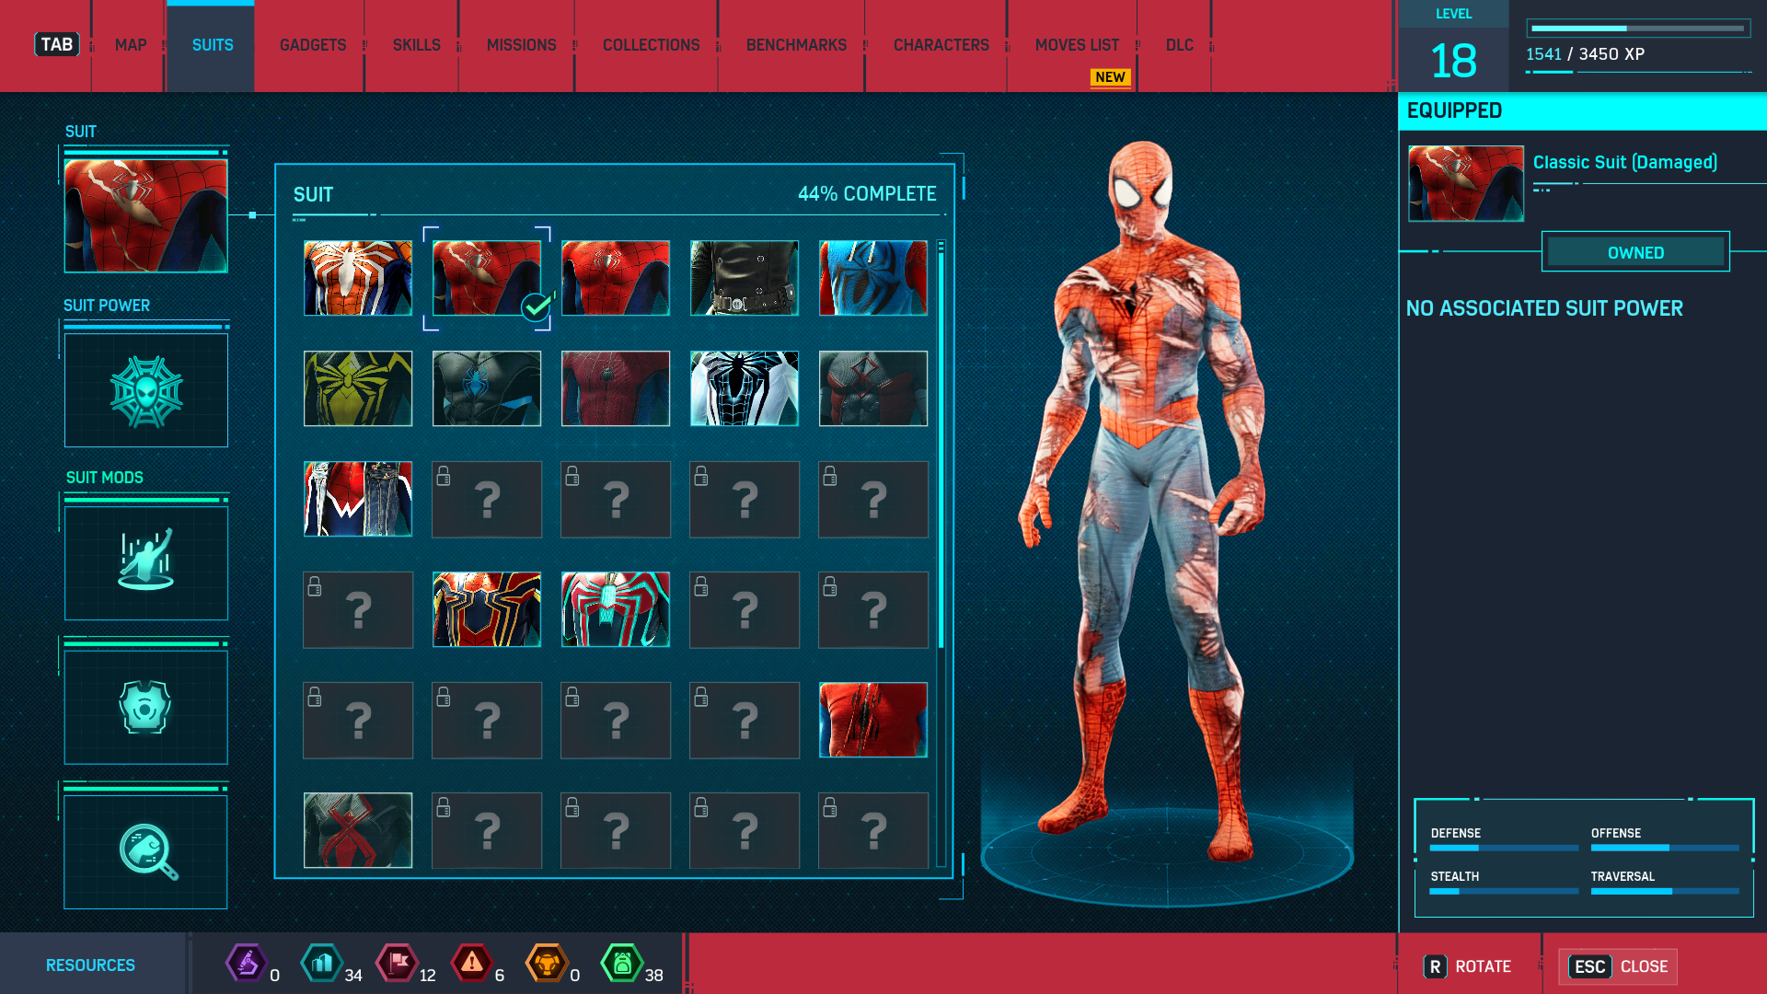Open the first Suit Mod figure icon
1767x994 pixels.
[145, 562]
